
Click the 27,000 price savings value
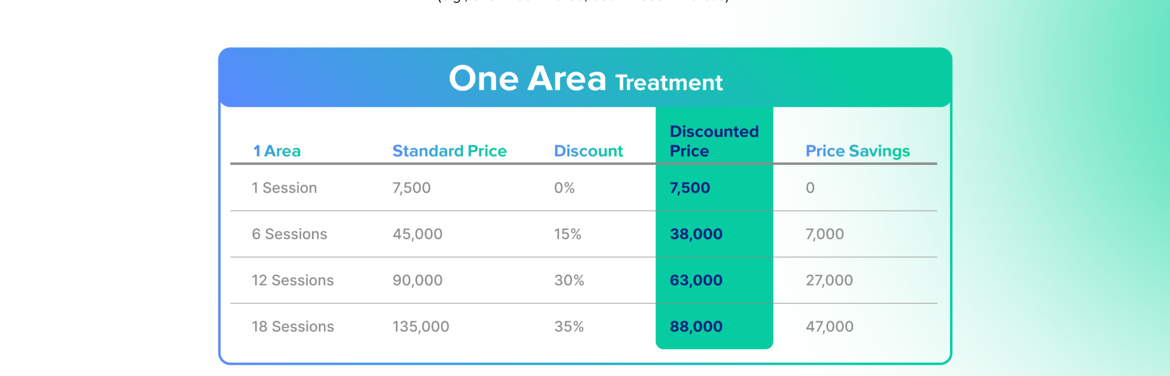pyautogui.click(x=829, y=280)
